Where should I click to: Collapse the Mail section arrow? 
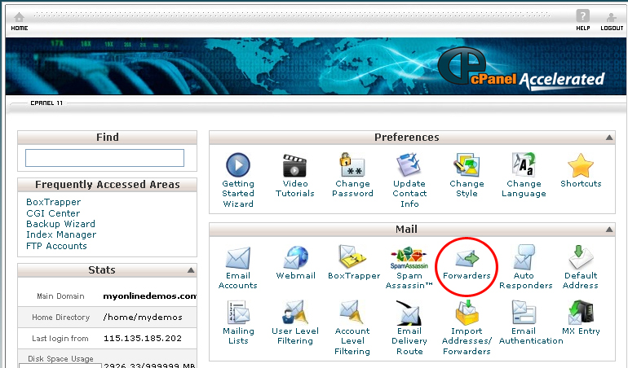coord(609,230)
